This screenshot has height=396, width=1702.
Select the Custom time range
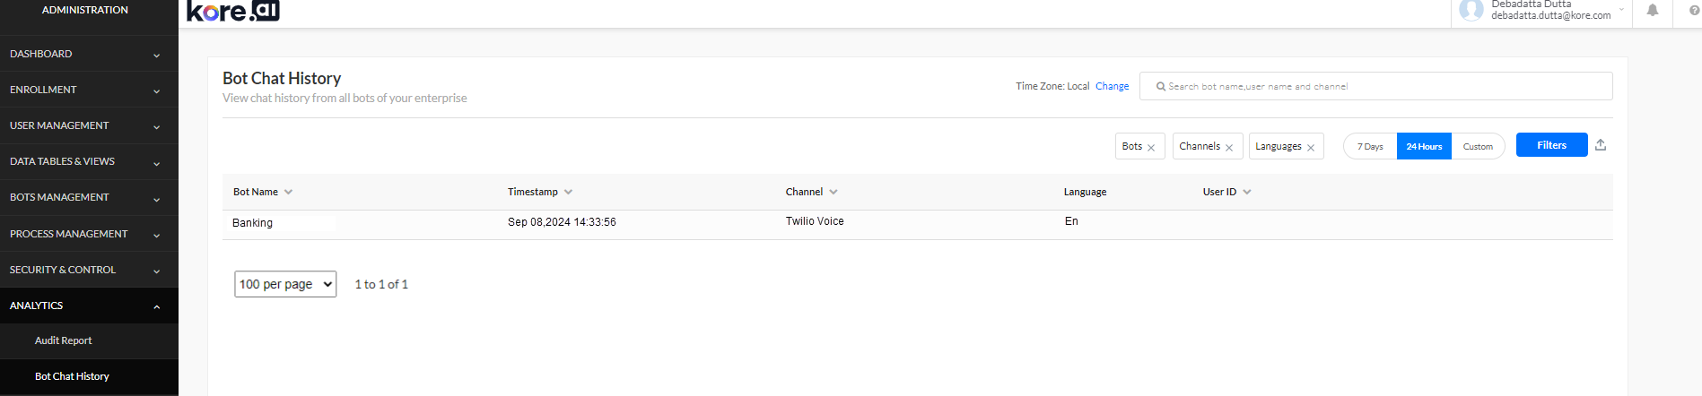click(x=1478, y=146)
